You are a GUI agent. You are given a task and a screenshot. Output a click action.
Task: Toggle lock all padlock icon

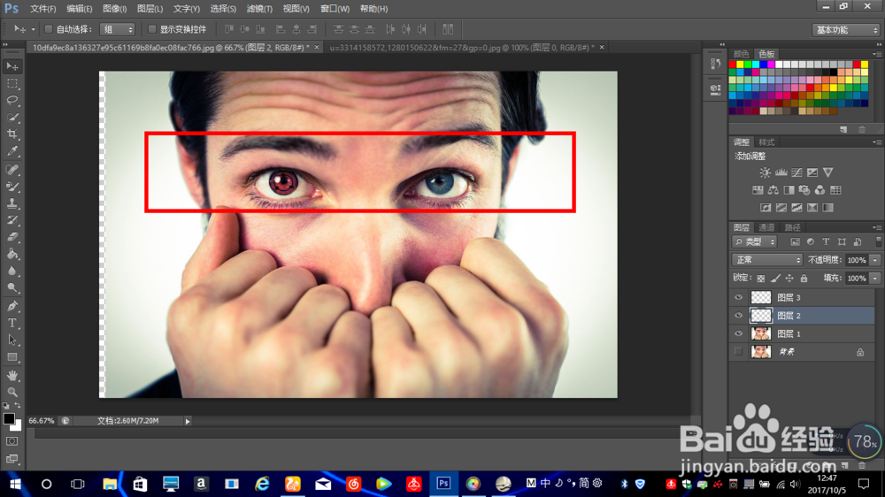point(804,278)
